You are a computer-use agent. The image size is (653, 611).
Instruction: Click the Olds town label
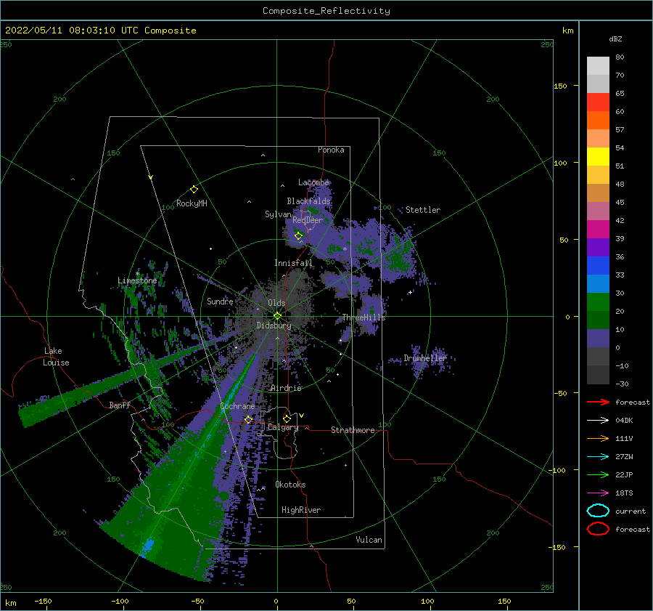click(276, 303)
